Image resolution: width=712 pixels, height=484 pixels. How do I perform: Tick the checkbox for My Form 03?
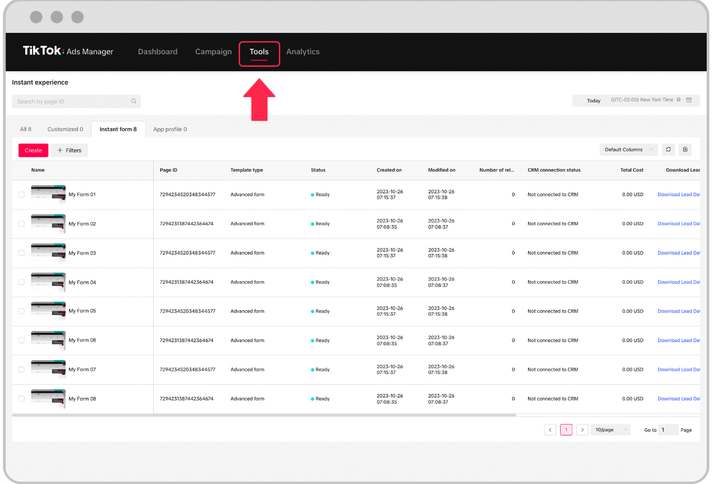pyautogui.click(x=21, y=253)
